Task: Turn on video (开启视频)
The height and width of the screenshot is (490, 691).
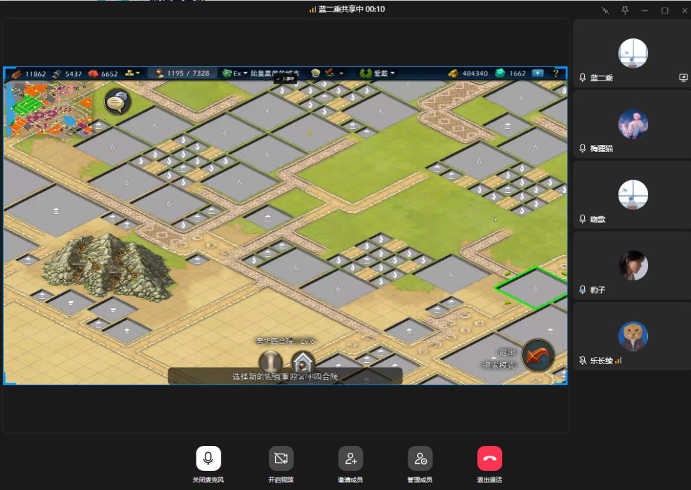Action: 281,458
